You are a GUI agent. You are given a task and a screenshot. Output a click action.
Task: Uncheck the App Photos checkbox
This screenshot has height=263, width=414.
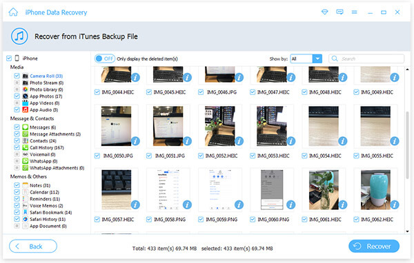tap(17, 96)
